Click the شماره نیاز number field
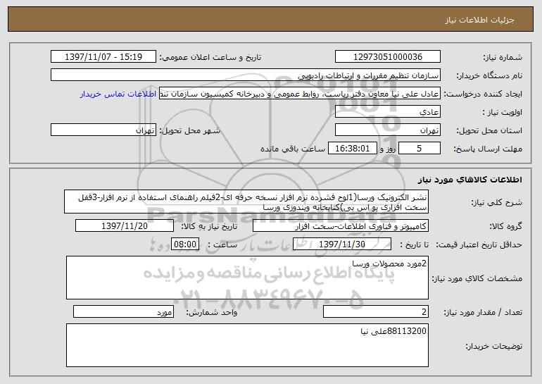This screenshot has width=542, height=384. pyautogui.click(x=387, y=57)
